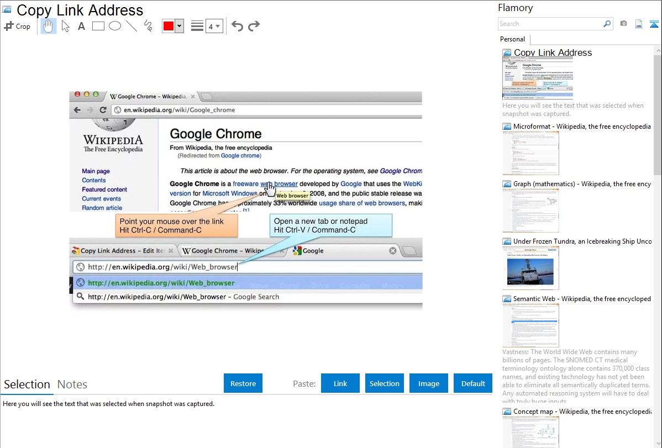This screenshot has height=448, width=662.
Task: Open the line width 4 dropdown
Action: [x=214, y=26]
